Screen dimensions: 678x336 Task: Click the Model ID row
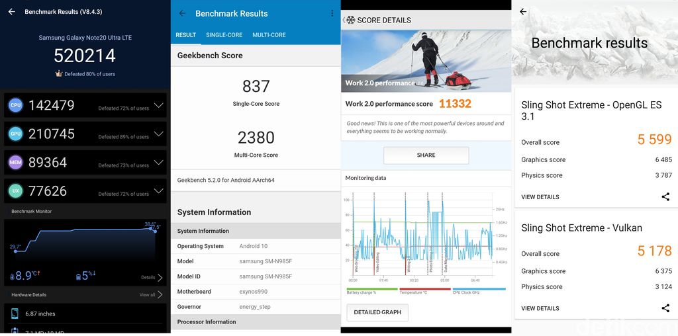[x=256, y=276]
